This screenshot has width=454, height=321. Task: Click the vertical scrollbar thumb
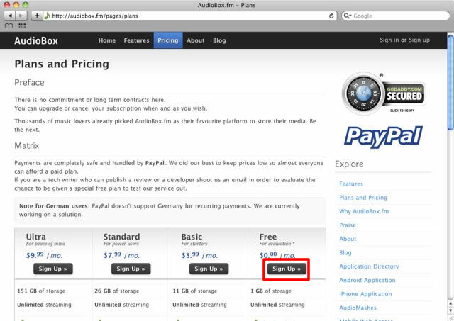pyautogui.click(x=450, y=82)
